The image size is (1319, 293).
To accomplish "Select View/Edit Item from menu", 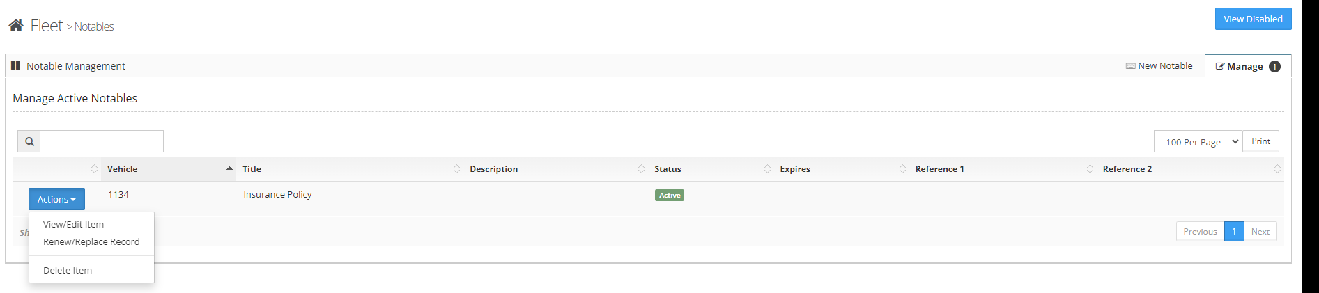I will [x=73, y=224].
